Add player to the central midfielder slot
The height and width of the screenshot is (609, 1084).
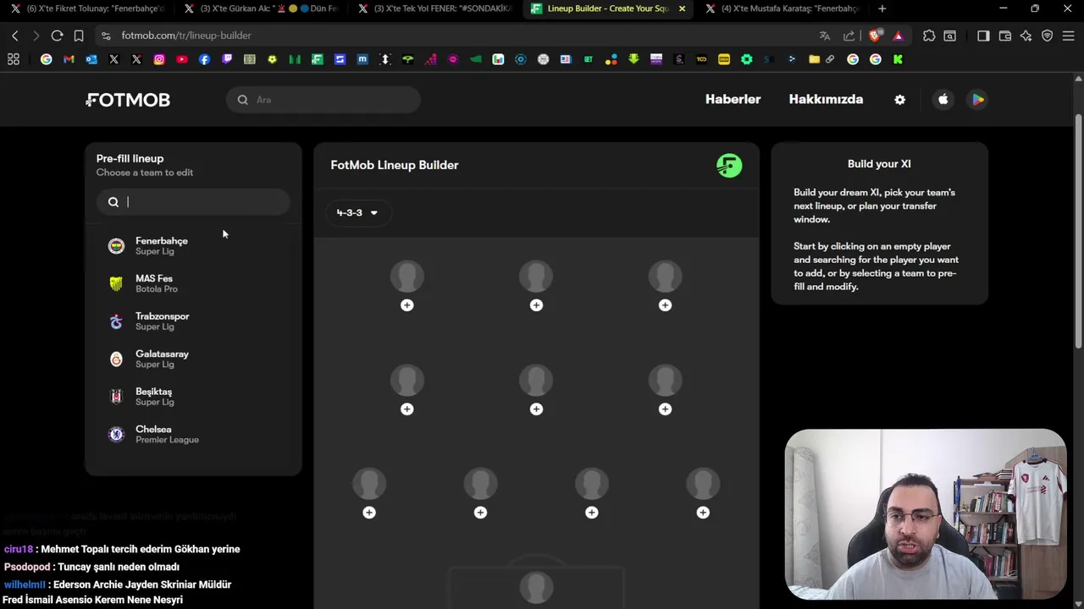(x=536, y=409)
